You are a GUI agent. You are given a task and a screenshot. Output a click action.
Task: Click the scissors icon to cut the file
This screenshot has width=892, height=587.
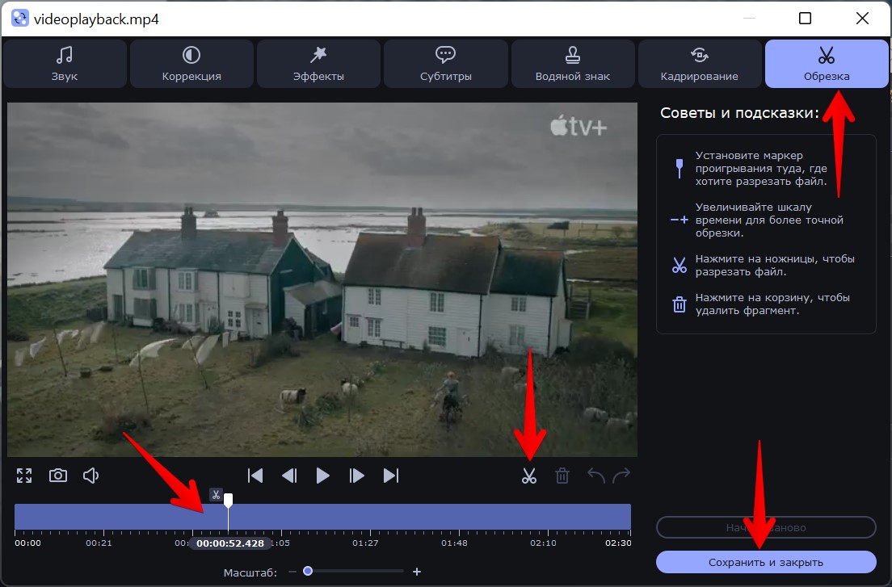(529, 476)
